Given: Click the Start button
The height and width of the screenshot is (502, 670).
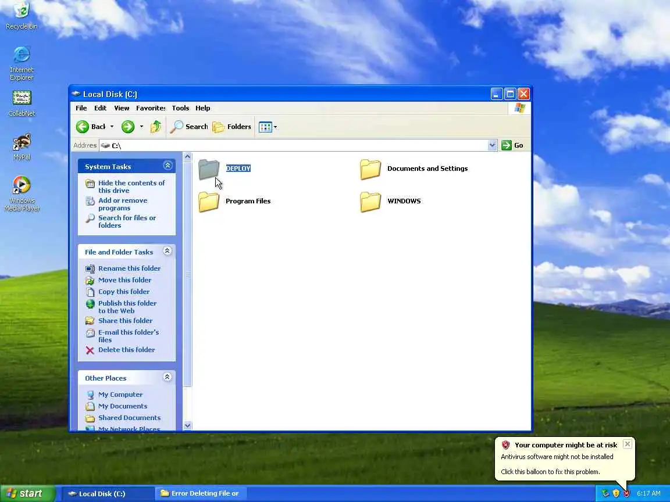Looking at the screenshot, I should pyautogui.click(x=27, y=493).
